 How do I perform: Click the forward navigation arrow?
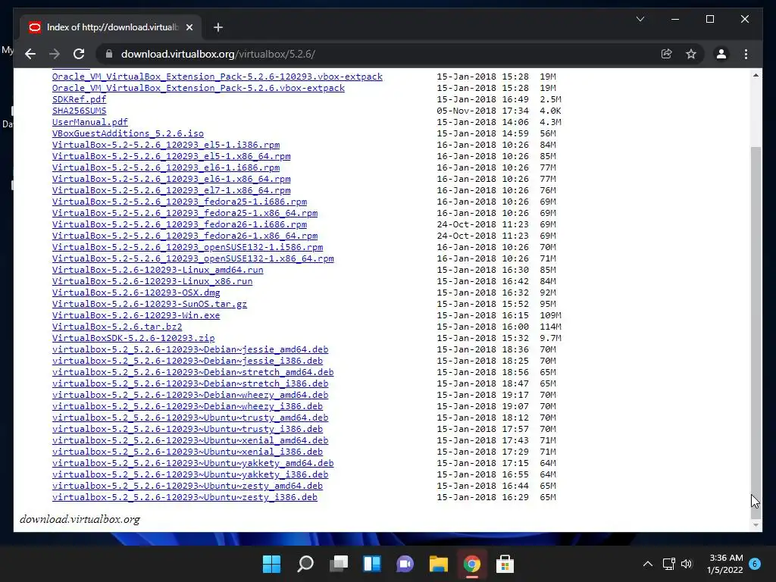[55, 54]
